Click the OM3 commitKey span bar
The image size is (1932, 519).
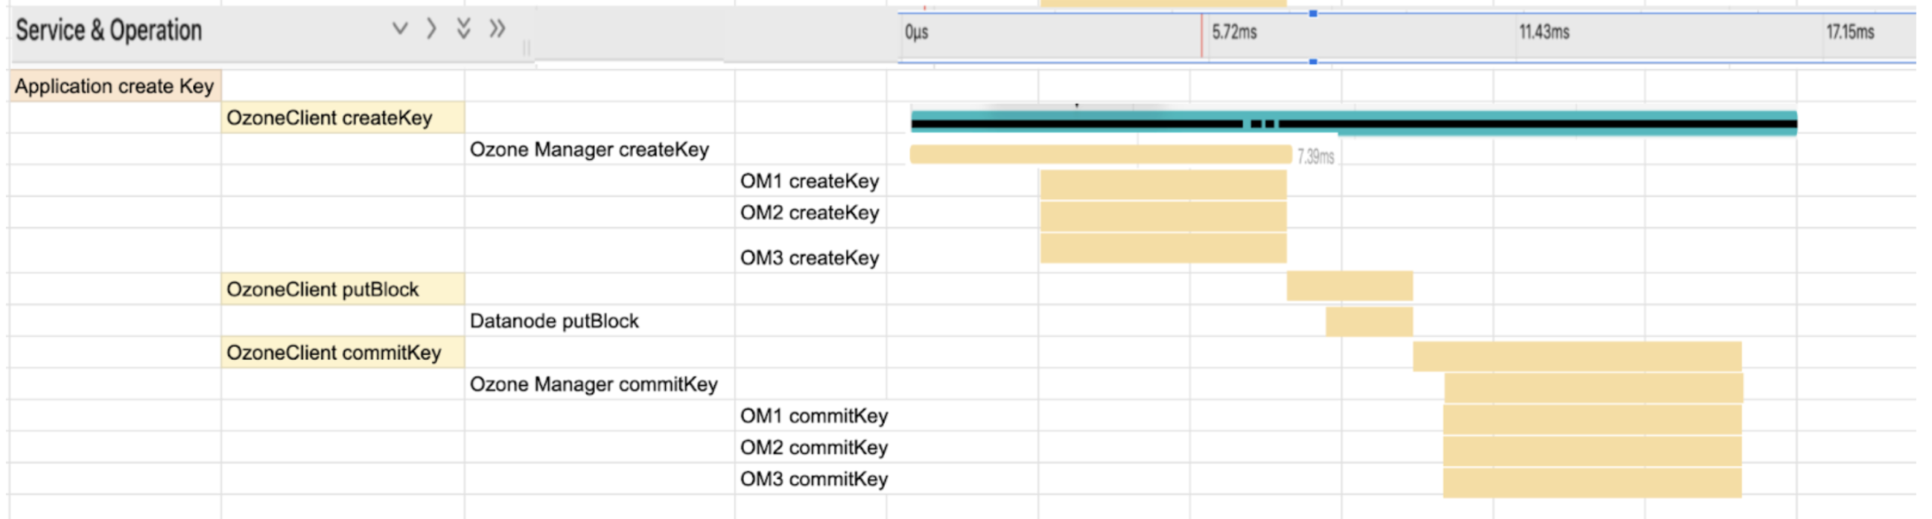tap(1592, 483)
